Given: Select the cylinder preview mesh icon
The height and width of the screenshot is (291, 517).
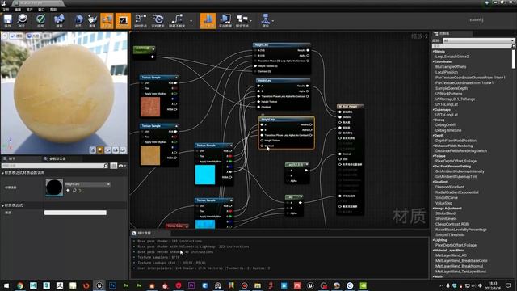Looking at the screenshot, I should coord(93,150).
